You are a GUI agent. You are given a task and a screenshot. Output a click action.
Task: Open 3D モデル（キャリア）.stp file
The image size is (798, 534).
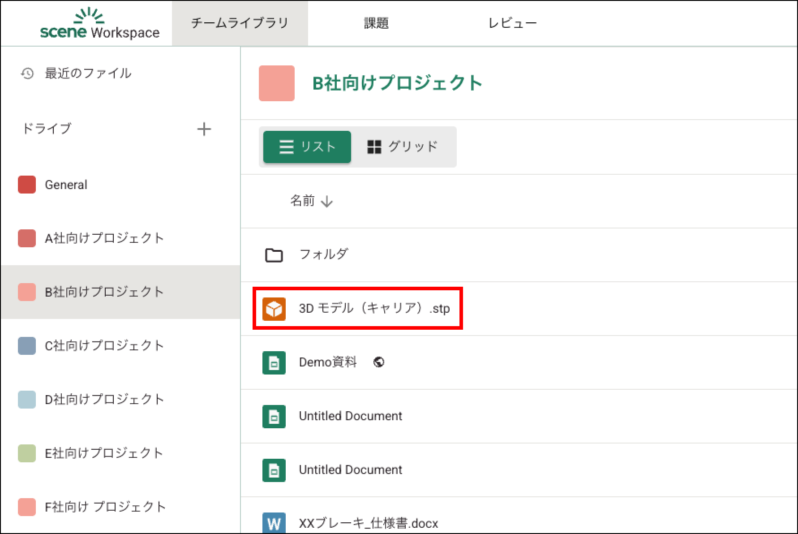click(x=374, y=309)
